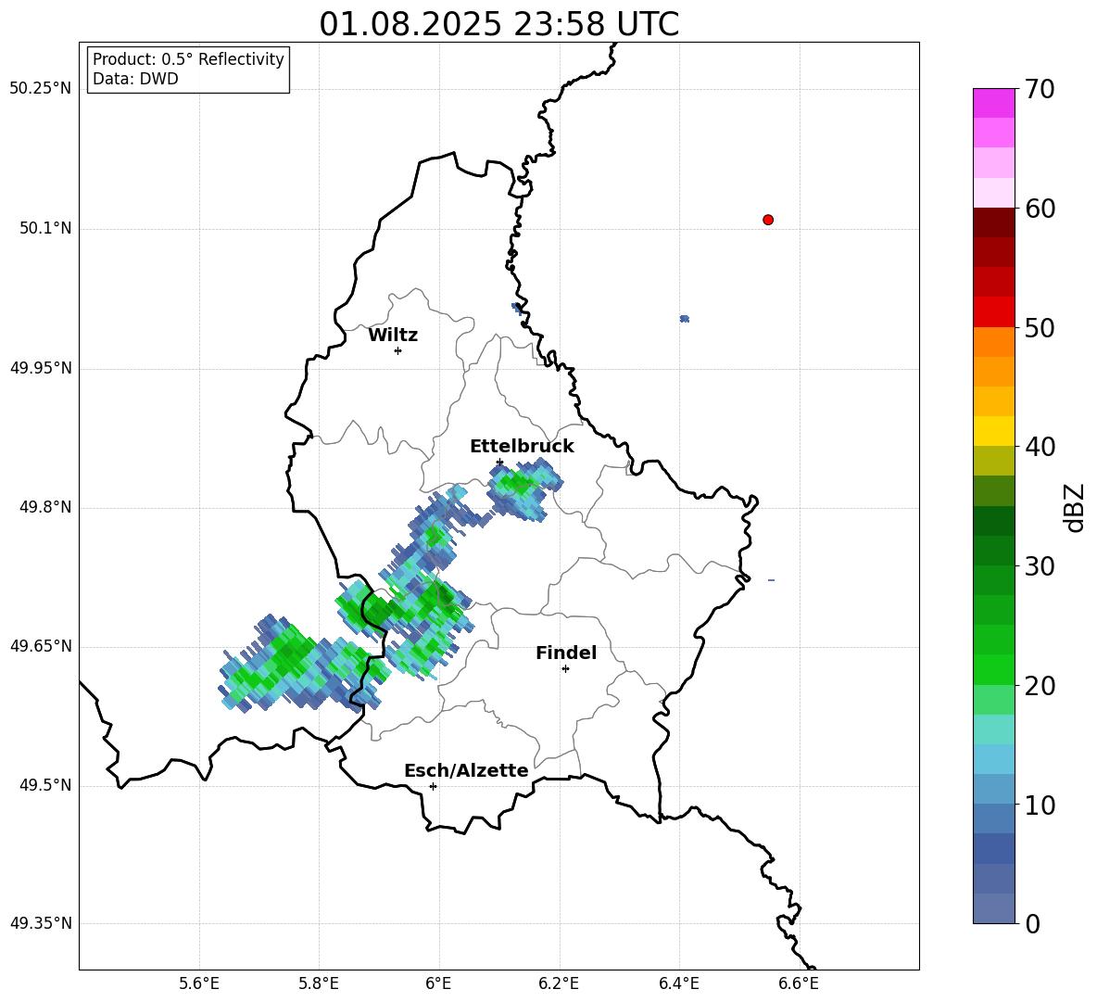
Task: Click the 6.2°E longitude label
Action: tap(559, 983)
